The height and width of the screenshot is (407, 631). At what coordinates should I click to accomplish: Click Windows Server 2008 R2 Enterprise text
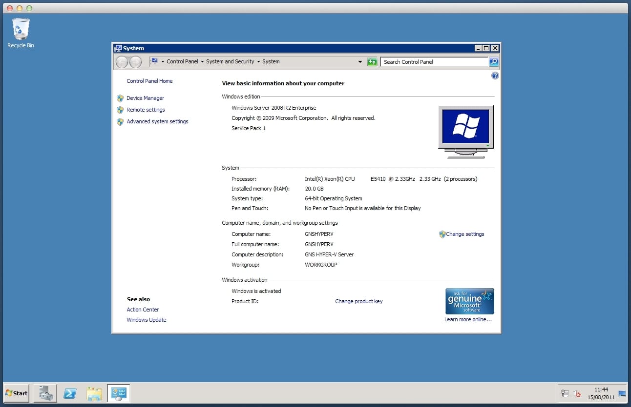(x=273, y=108)
